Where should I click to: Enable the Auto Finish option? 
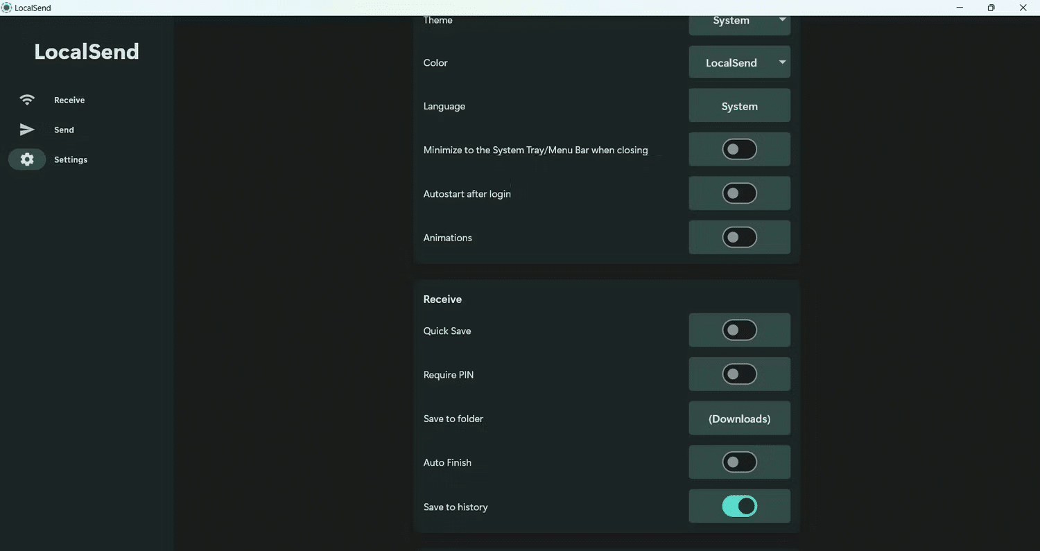(739, 462)
